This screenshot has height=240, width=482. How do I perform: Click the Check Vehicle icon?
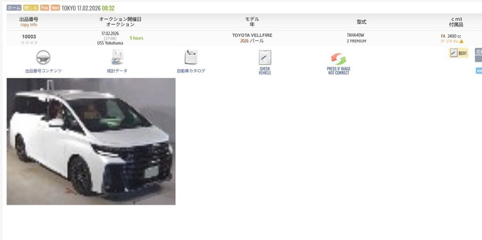click(265, 58)
